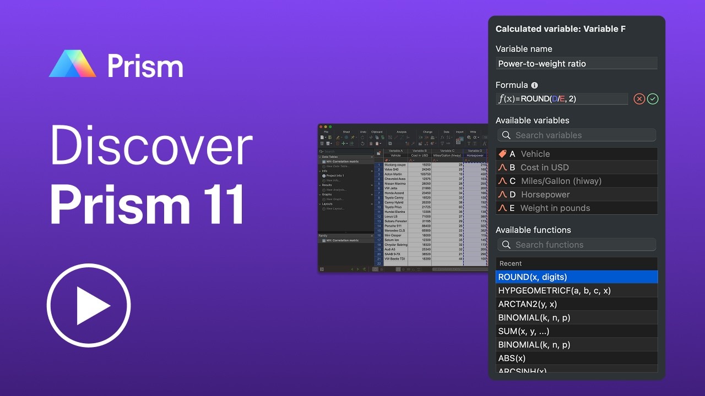Click the new file icon in File group
The image size is (705, 396).
pyautogui.click(x=322, y=137)
